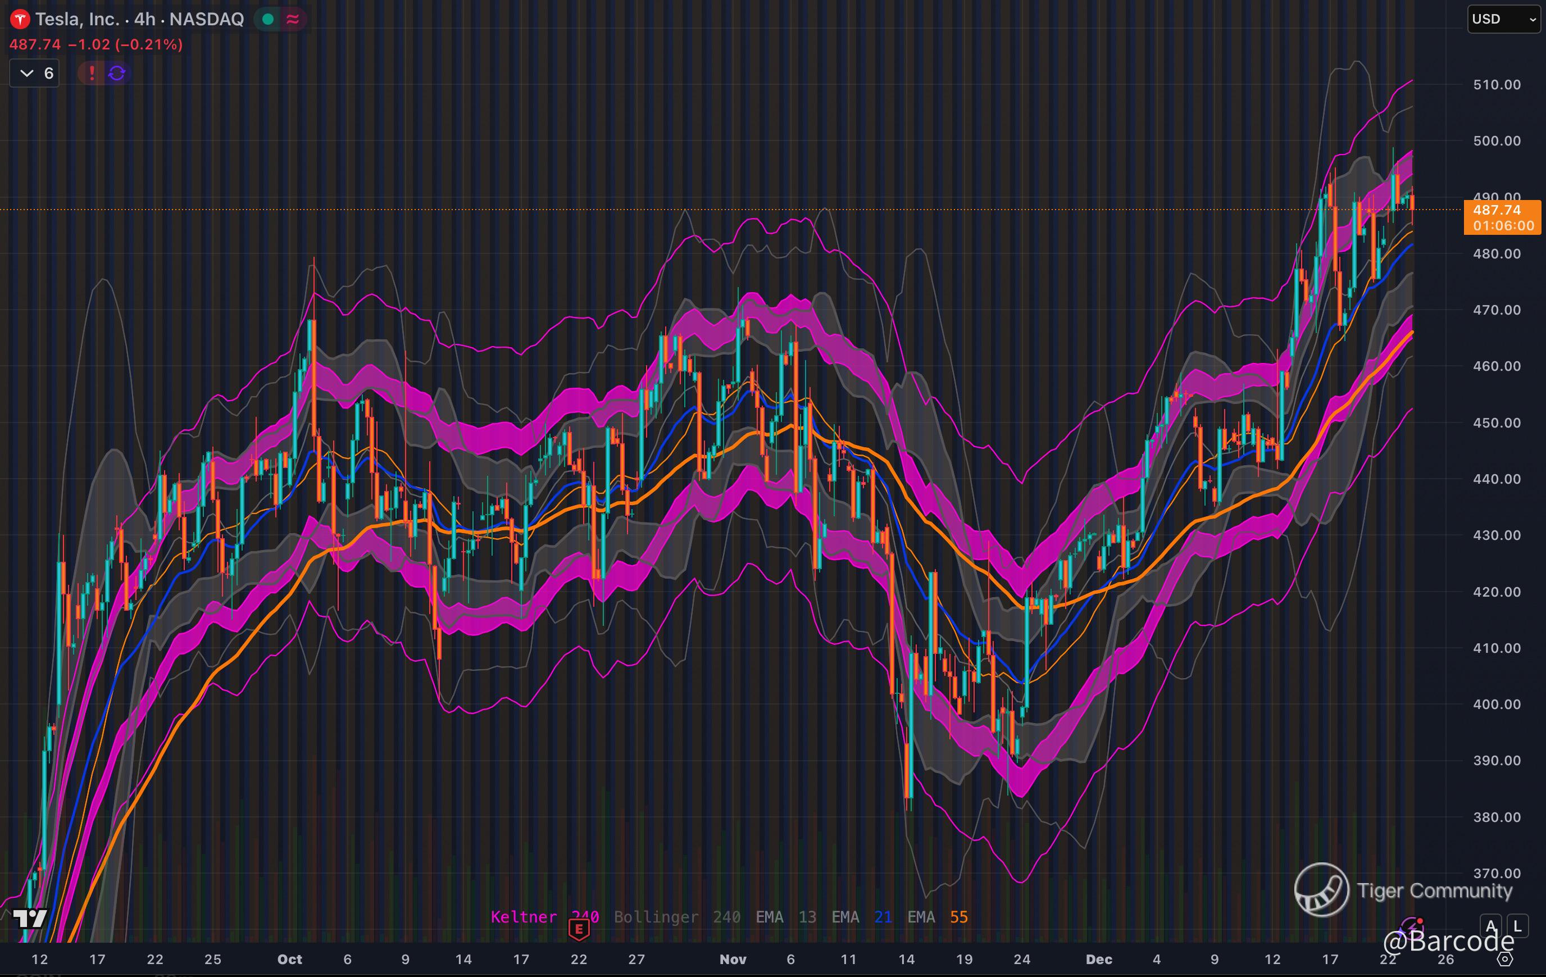Image resolution: width=1546 pixels, height=977 pixels.
Task: Click the green market status dot
Action: (x=269, y=19)
